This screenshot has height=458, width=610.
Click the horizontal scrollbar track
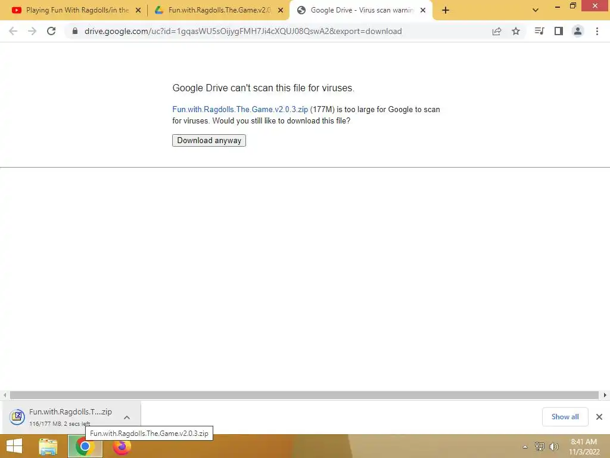[304, 395]
